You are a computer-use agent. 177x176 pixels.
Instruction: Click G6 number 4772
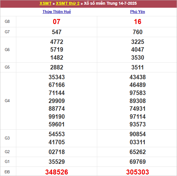(x=56, y=42)
